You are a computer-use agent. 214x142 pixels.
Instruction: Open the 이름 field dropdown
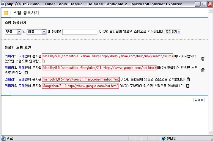tap(37, 32)
